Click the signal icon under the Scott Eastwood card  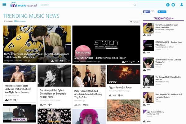click(15, 100)
